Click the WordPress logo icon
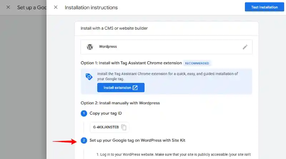Image resolution: width=286 pixels, height=159 pixels. click(90, 47)
